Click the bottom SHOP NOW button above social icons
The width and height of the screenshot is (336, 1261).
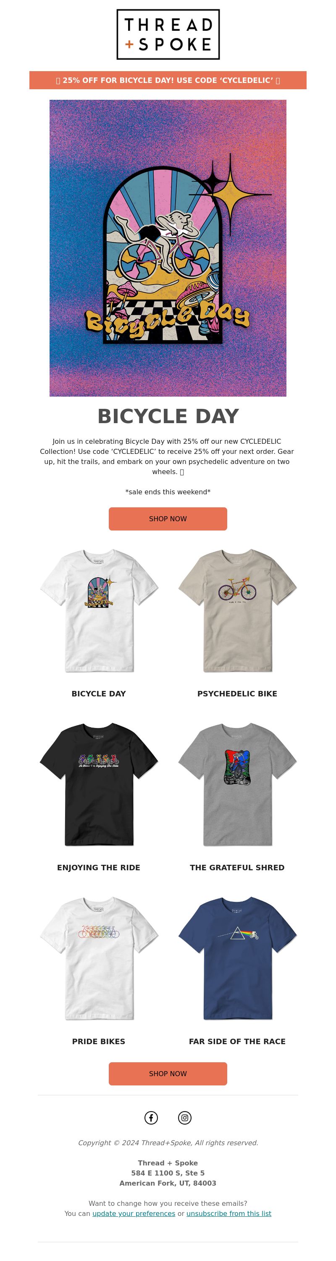[168, 1074]
